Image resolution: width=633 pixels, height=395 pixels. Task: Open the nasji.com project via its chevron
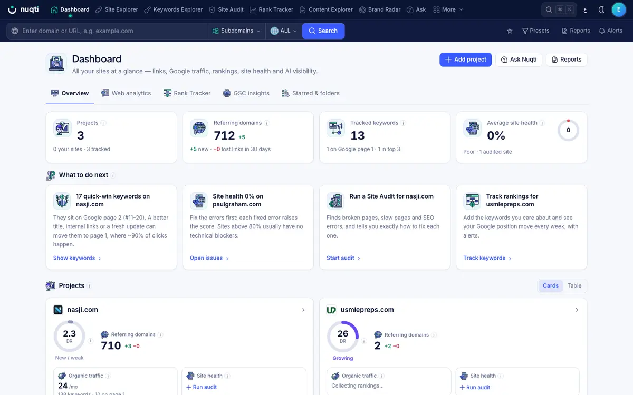pos(303,310)
